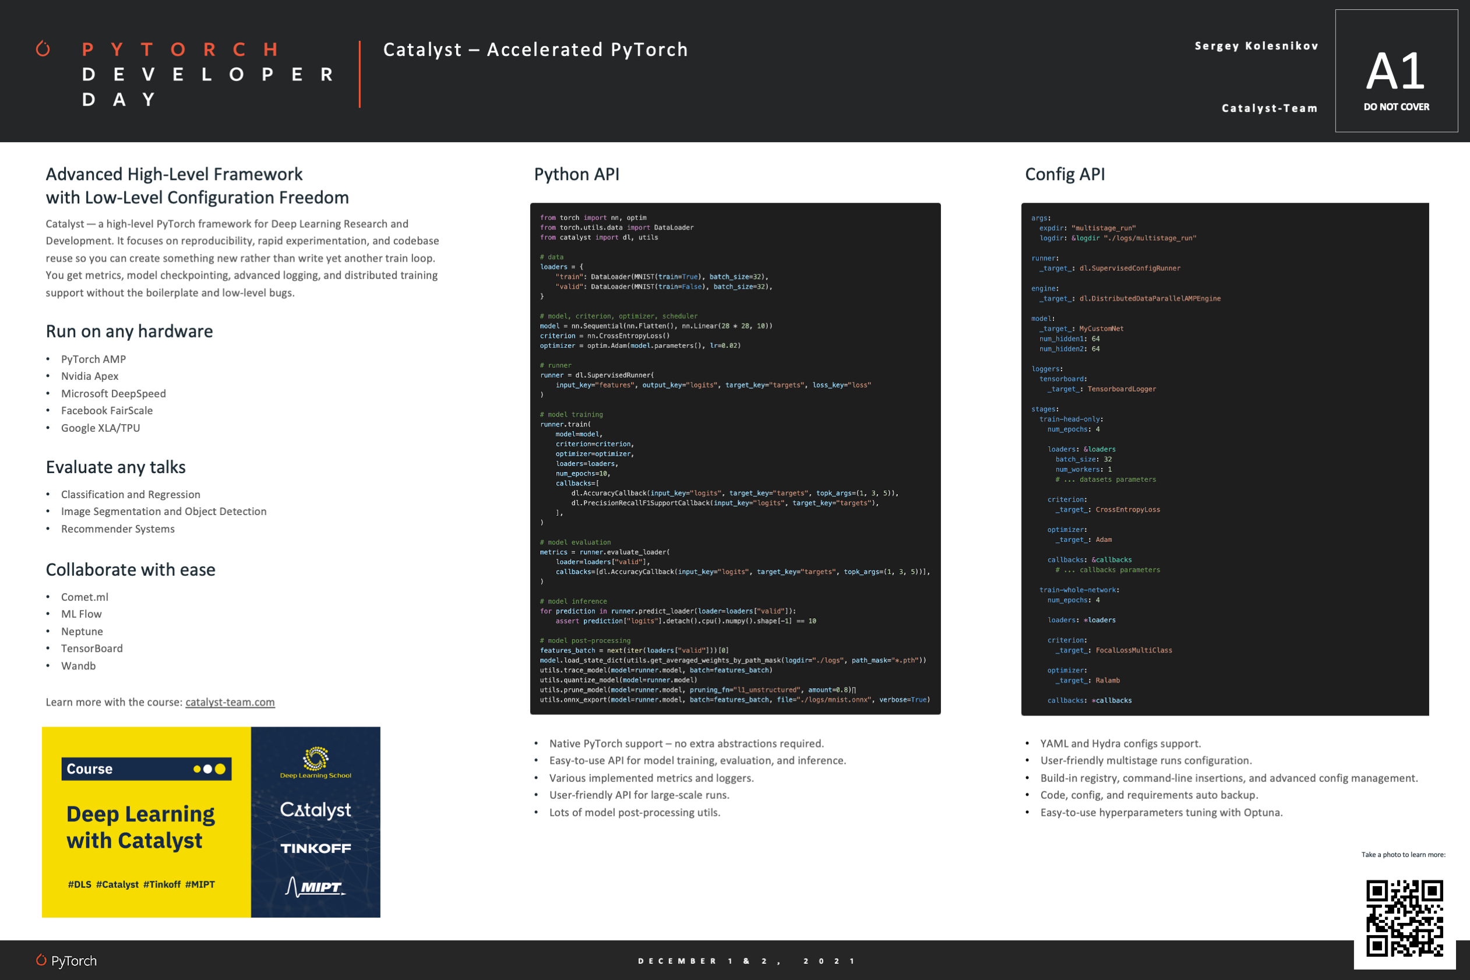Click Easy-to-use API for model training bullet
The width and height of the screenshot is (1470, 980).
tap(697, 760)
